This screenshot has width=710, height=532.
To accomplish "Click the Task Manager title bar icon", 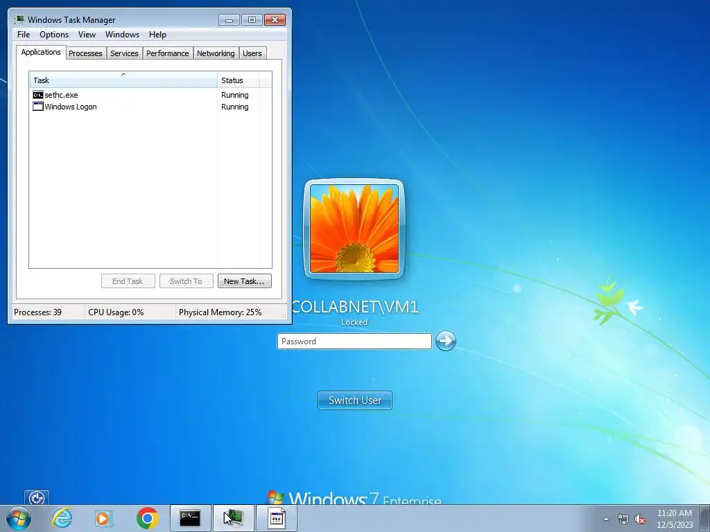I will 19,19.
